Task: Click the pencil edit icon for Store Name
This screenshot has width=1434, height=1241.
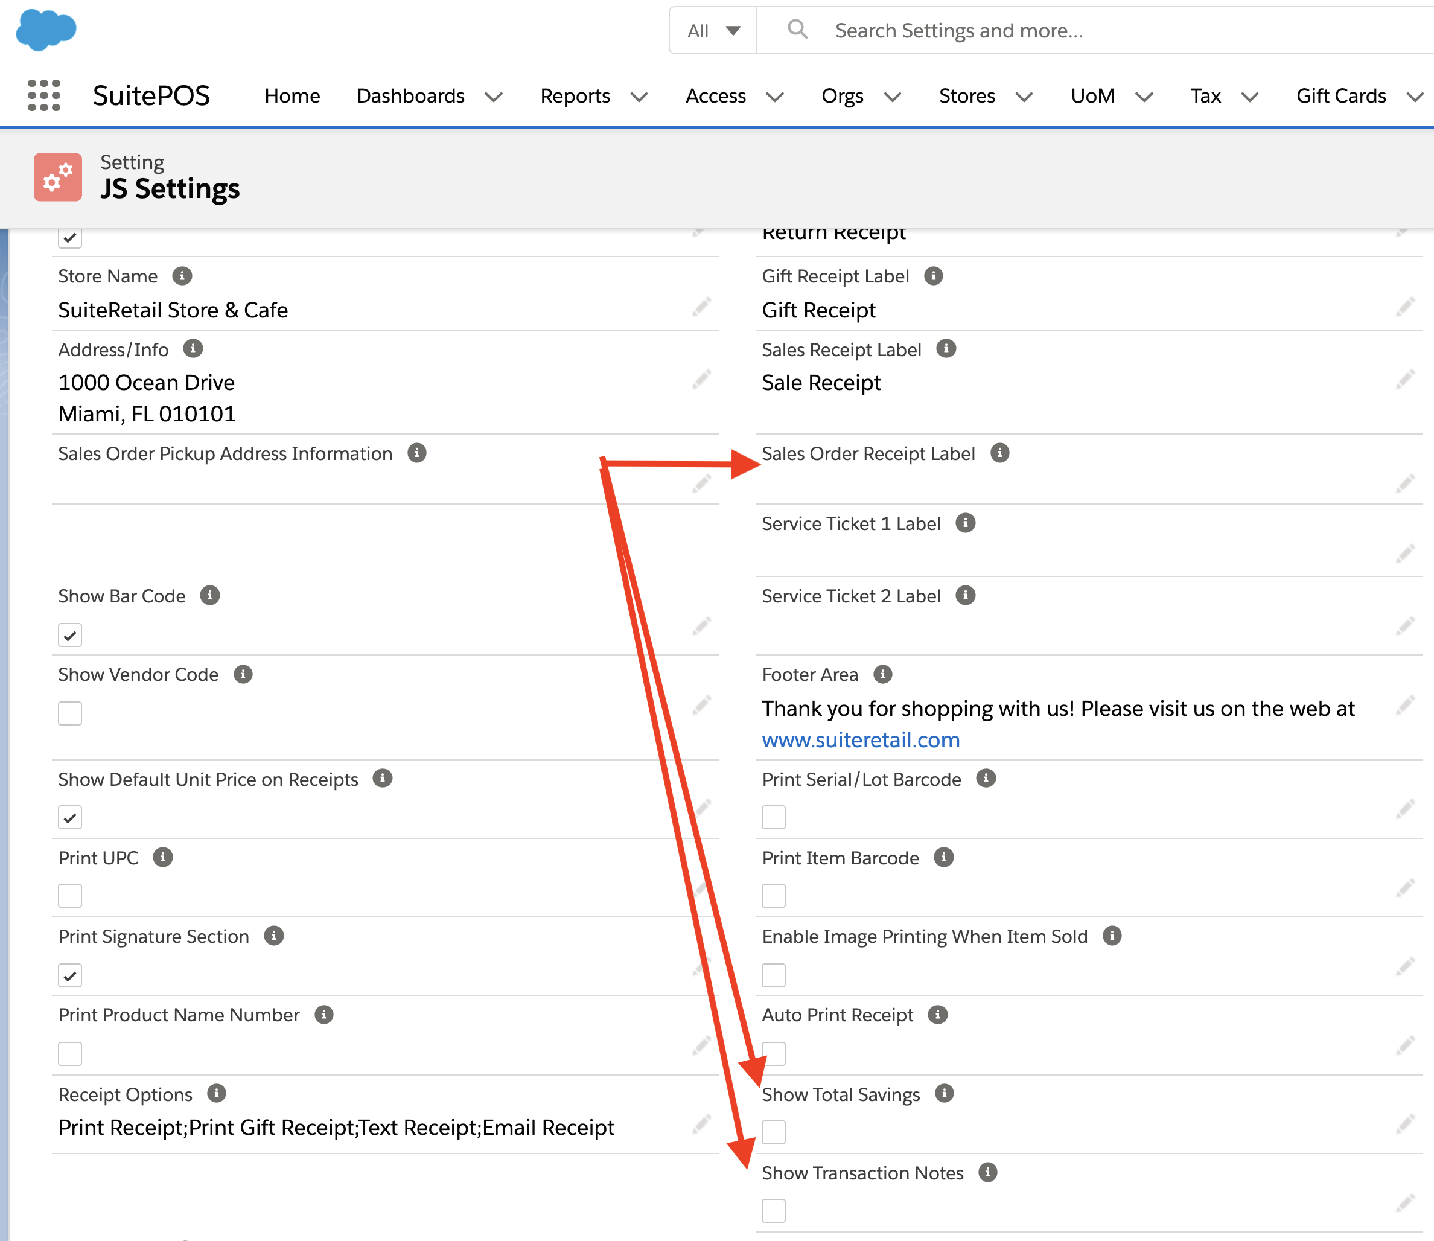Action: [x=701, y=307]
